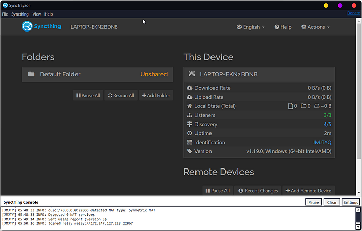Click the JMJTYQ identification link
The height and width of the screenshot is (231, 362).
(x=322, y=142)
